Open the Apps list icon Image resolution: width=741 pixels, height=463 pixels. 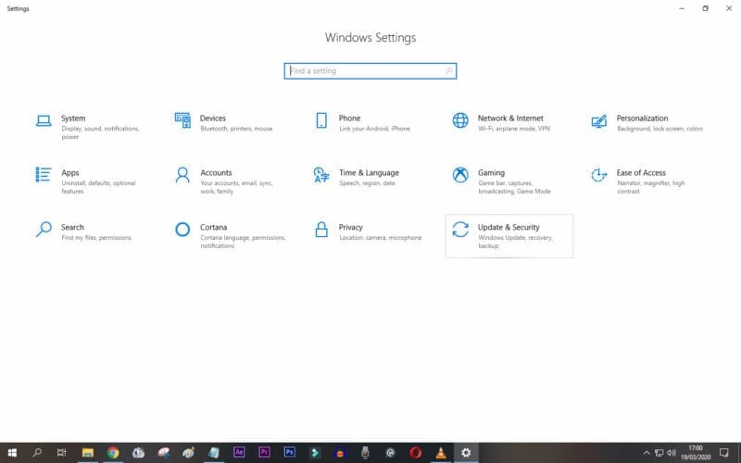coord(44,174)
